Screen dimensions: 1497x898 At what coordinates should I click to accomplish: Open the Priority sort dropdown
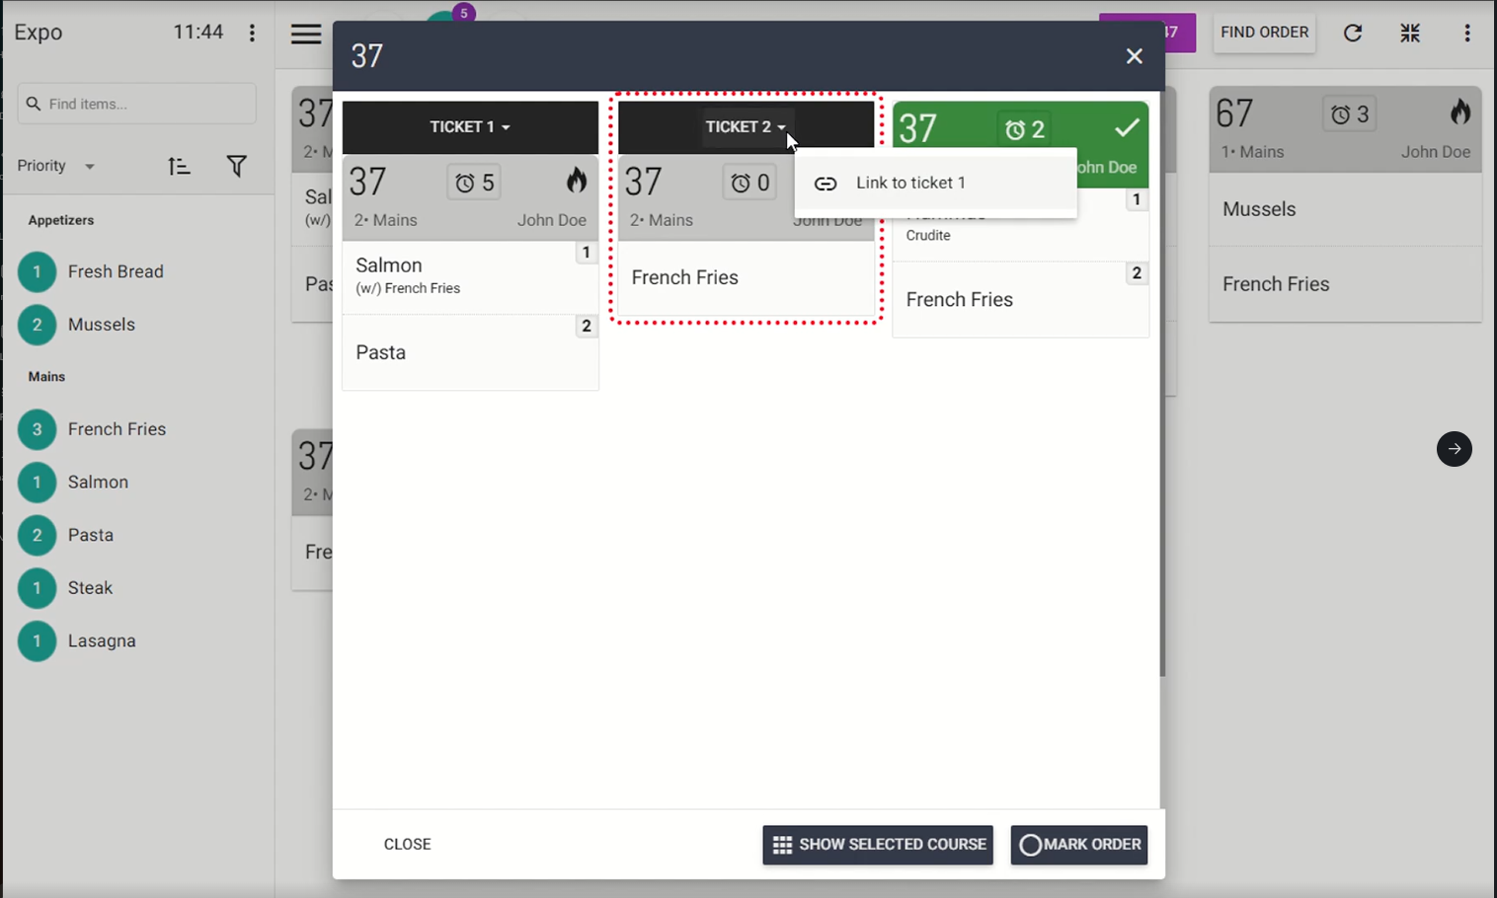click(x=56, y=166)
